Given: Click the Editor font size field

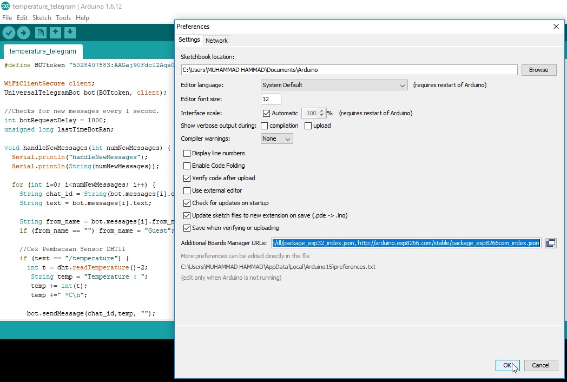Looking at the screenshot, I should coord(271,99).
